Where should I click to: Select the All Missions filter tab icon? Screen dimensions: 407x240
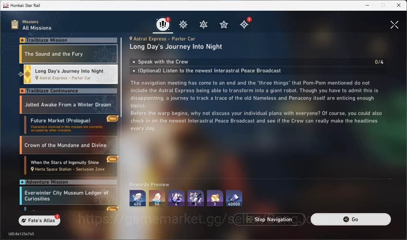[x=163, y=24]
